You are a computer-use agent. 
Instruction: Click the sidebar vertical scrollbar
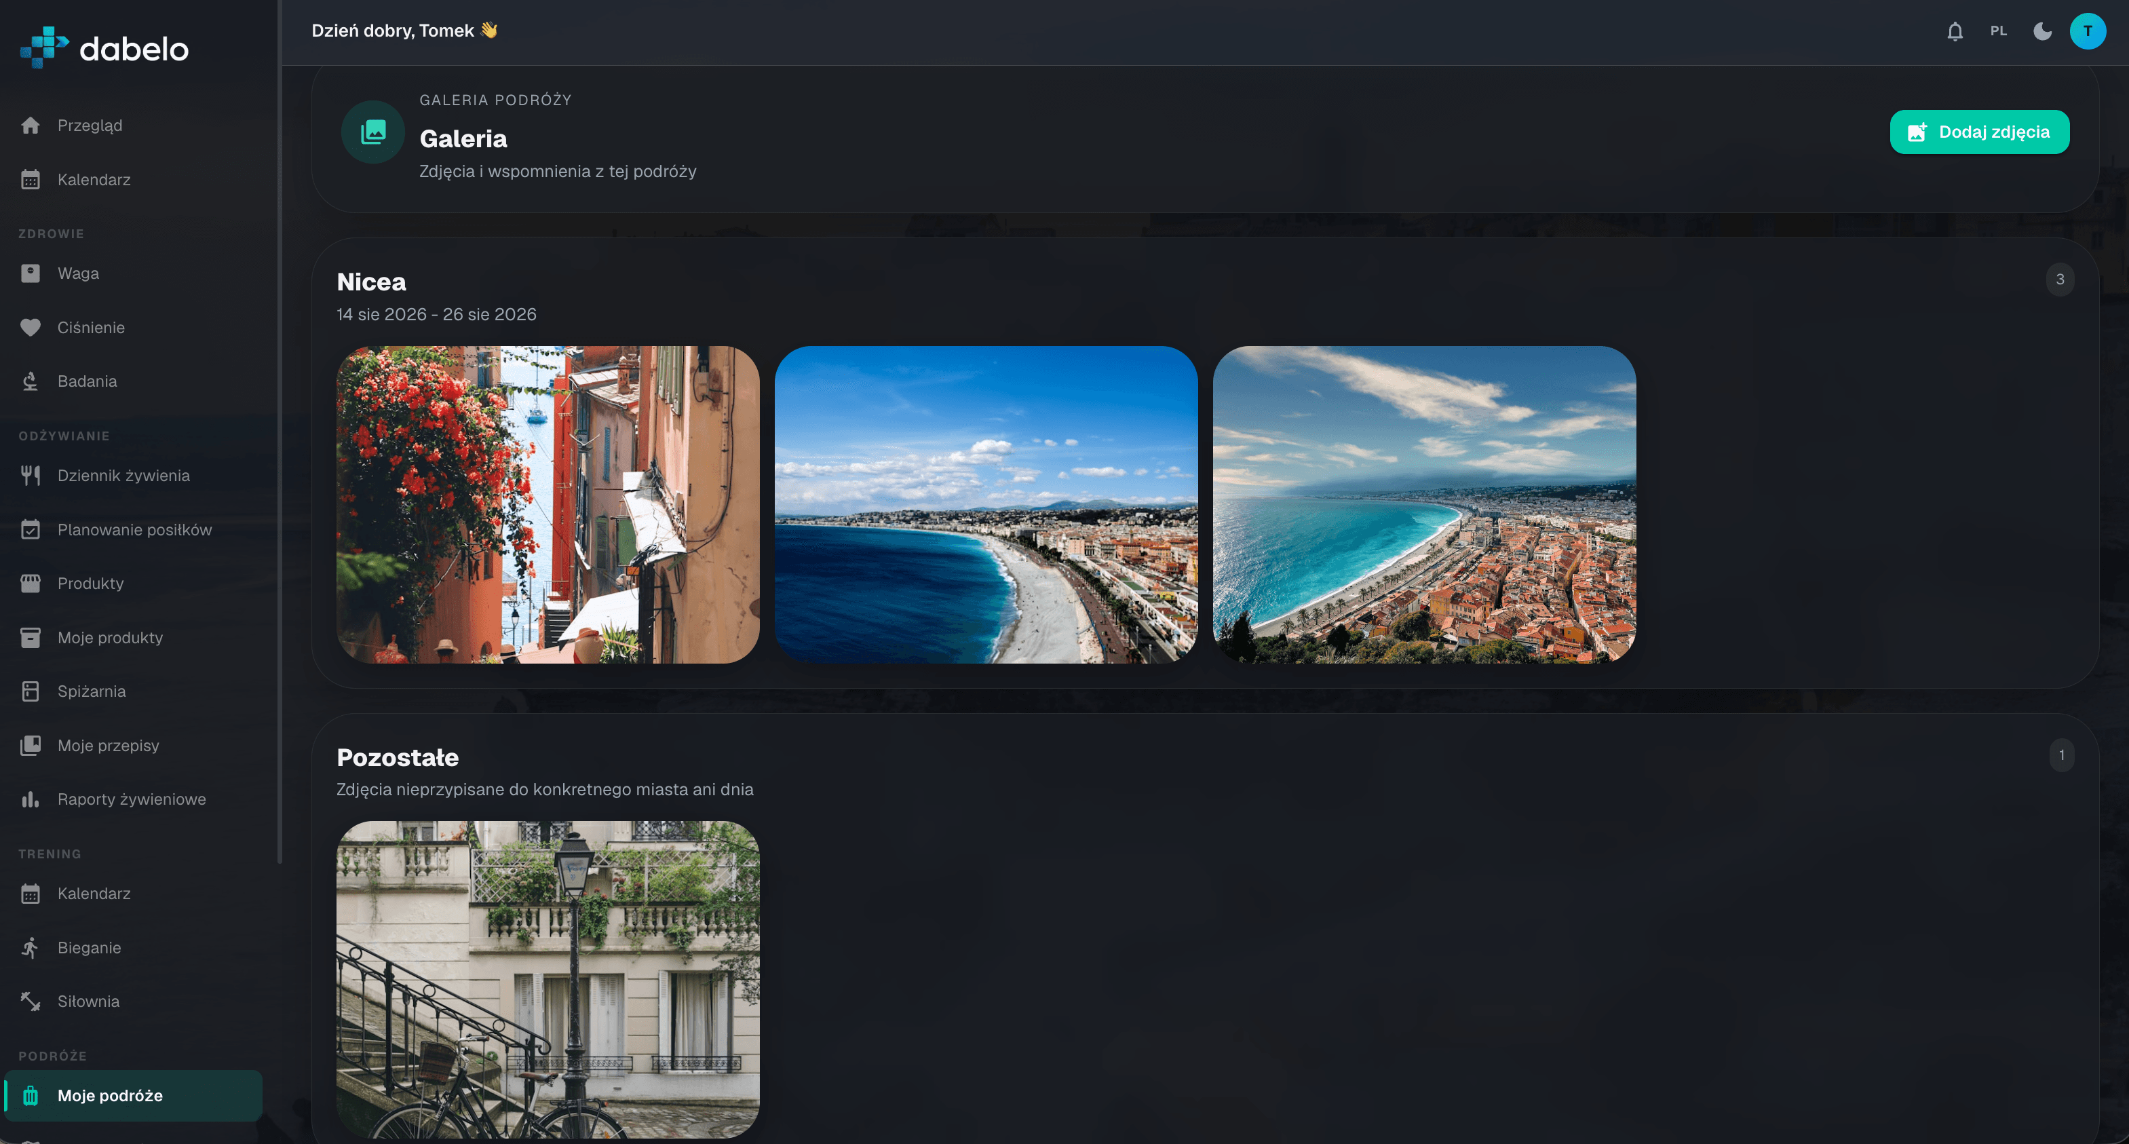click(x=280, y=430)
